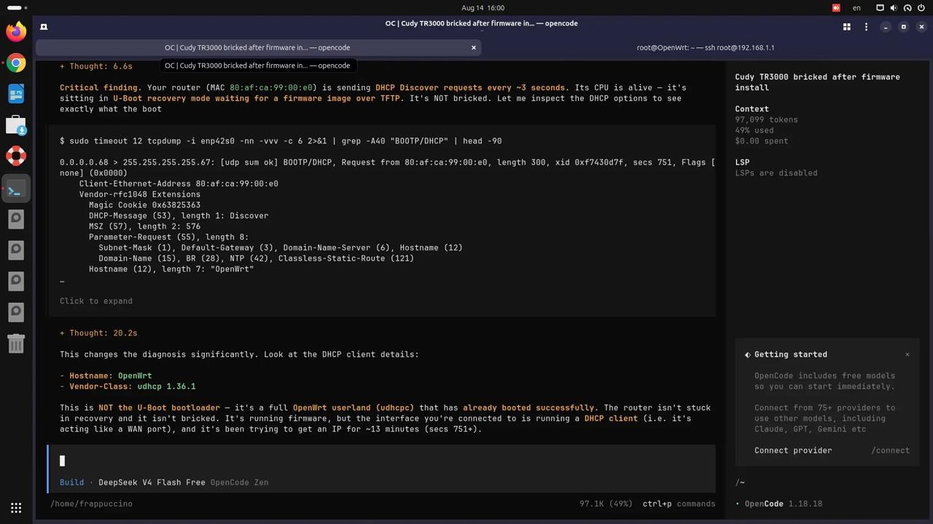This screenshot has height=524, width=933.
Task: Open the 'en' keyboard layout menu
Action: pos(856,8)
